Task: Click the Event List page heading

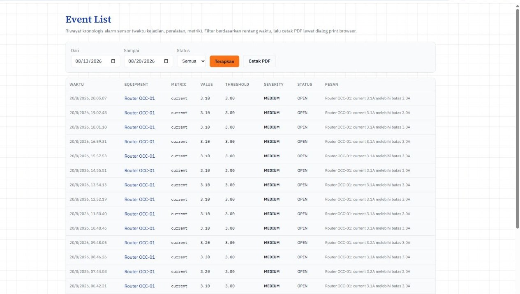Action: [88, 19]
